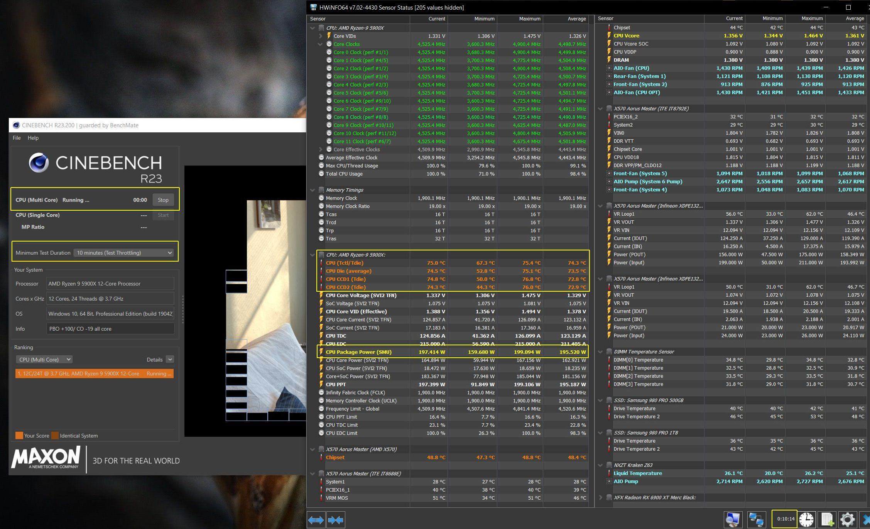
Task: Stop the CPU (Multi Core) benchmark
Action: (x=163, y=200)
